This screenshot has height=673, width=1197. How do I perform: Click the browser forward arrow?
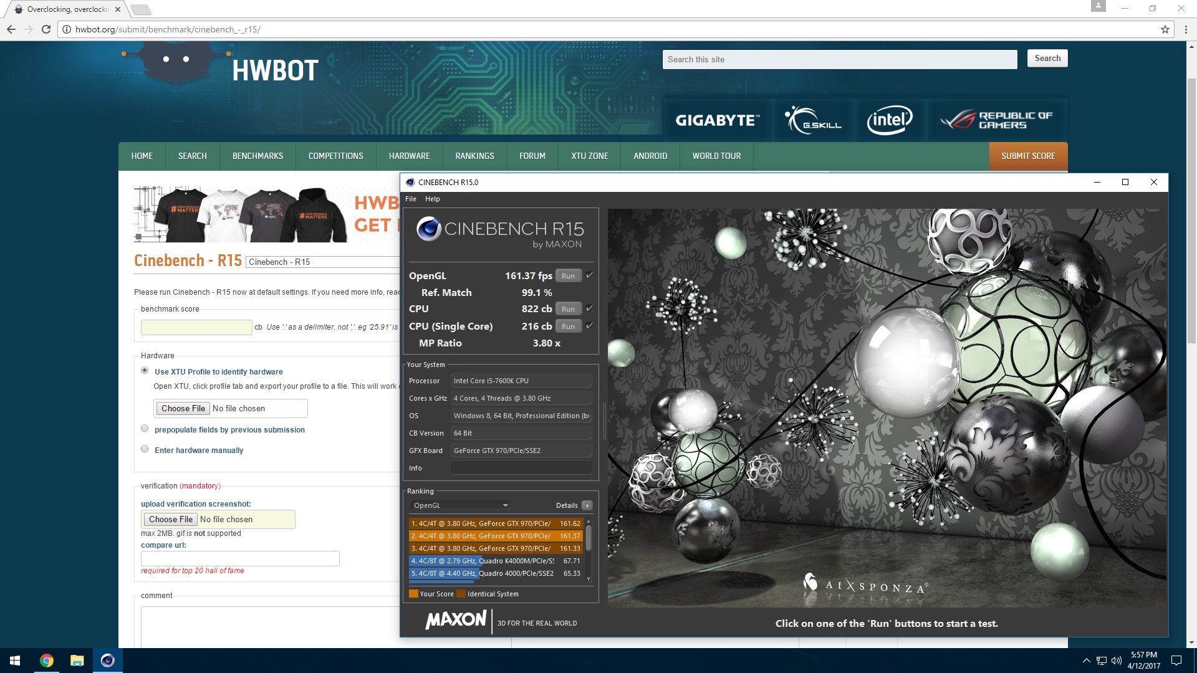pos(29,29)
